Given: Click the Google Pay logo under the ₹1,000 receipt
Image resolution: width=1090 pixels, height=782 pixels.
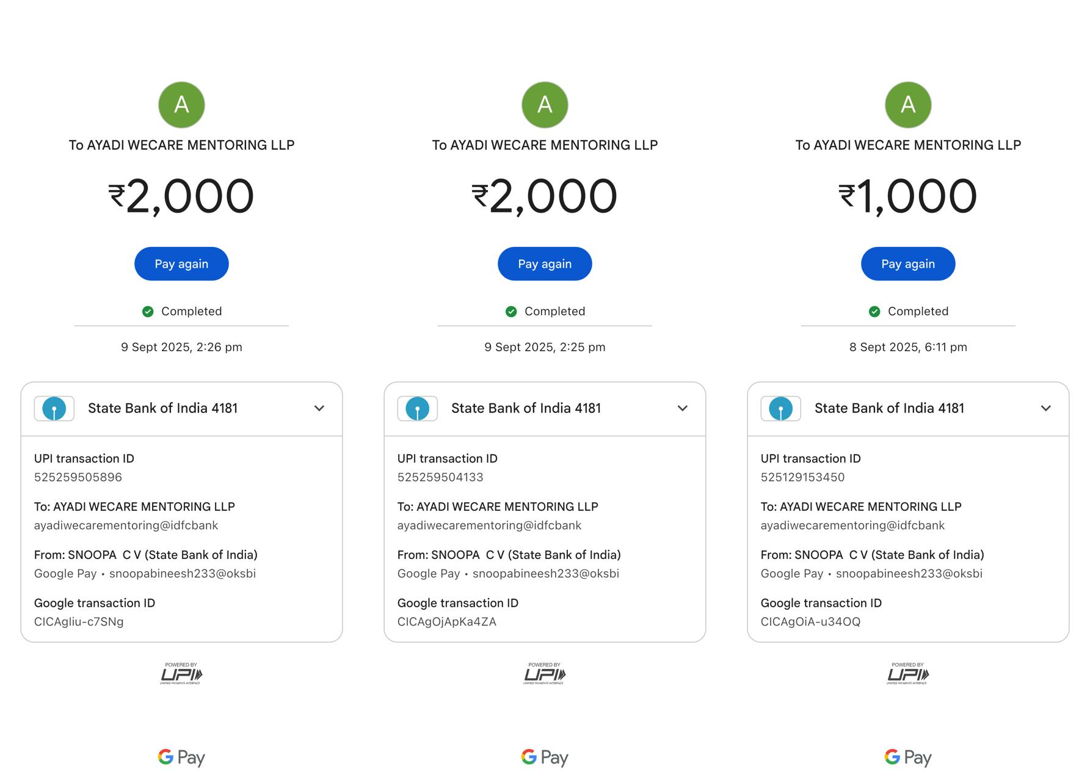Looking at the screenshot, I should click(x=908, y=758).
